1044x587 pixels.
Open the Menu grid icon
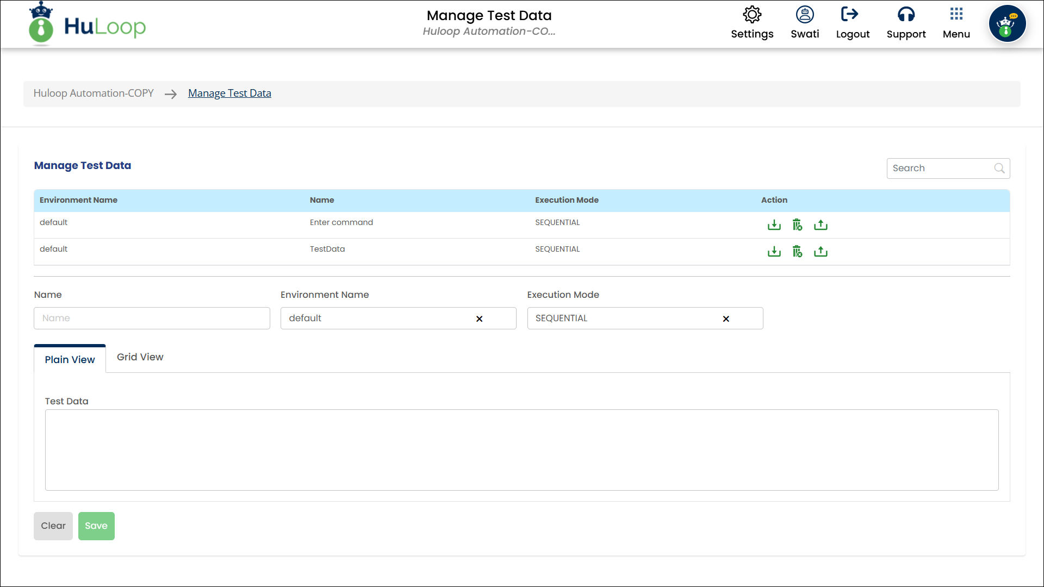click(x=956, y=14)
